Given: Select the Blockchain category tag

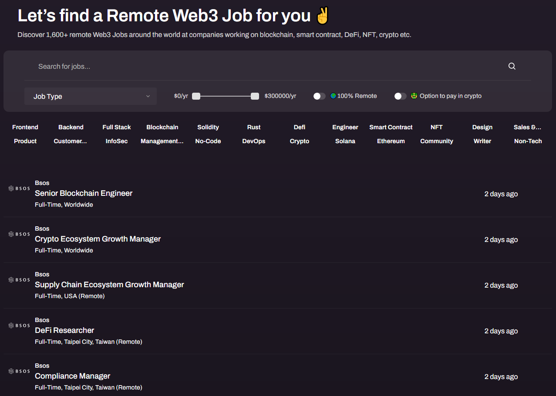Looking at the screenshot, I should point(162,127).
